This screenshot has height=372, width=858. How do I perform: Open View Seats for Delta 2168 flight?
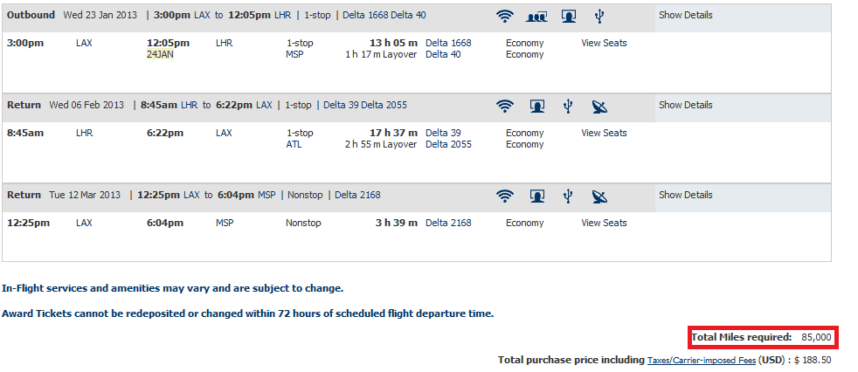pyautogui.click(x=604, y=223)
